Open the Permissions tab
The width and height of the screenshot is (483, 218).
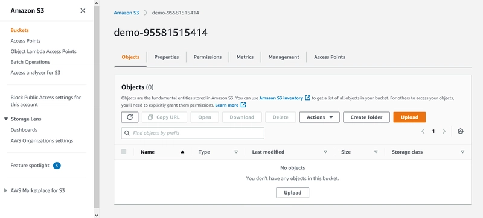pyautogui.click(x=207, y=57)
